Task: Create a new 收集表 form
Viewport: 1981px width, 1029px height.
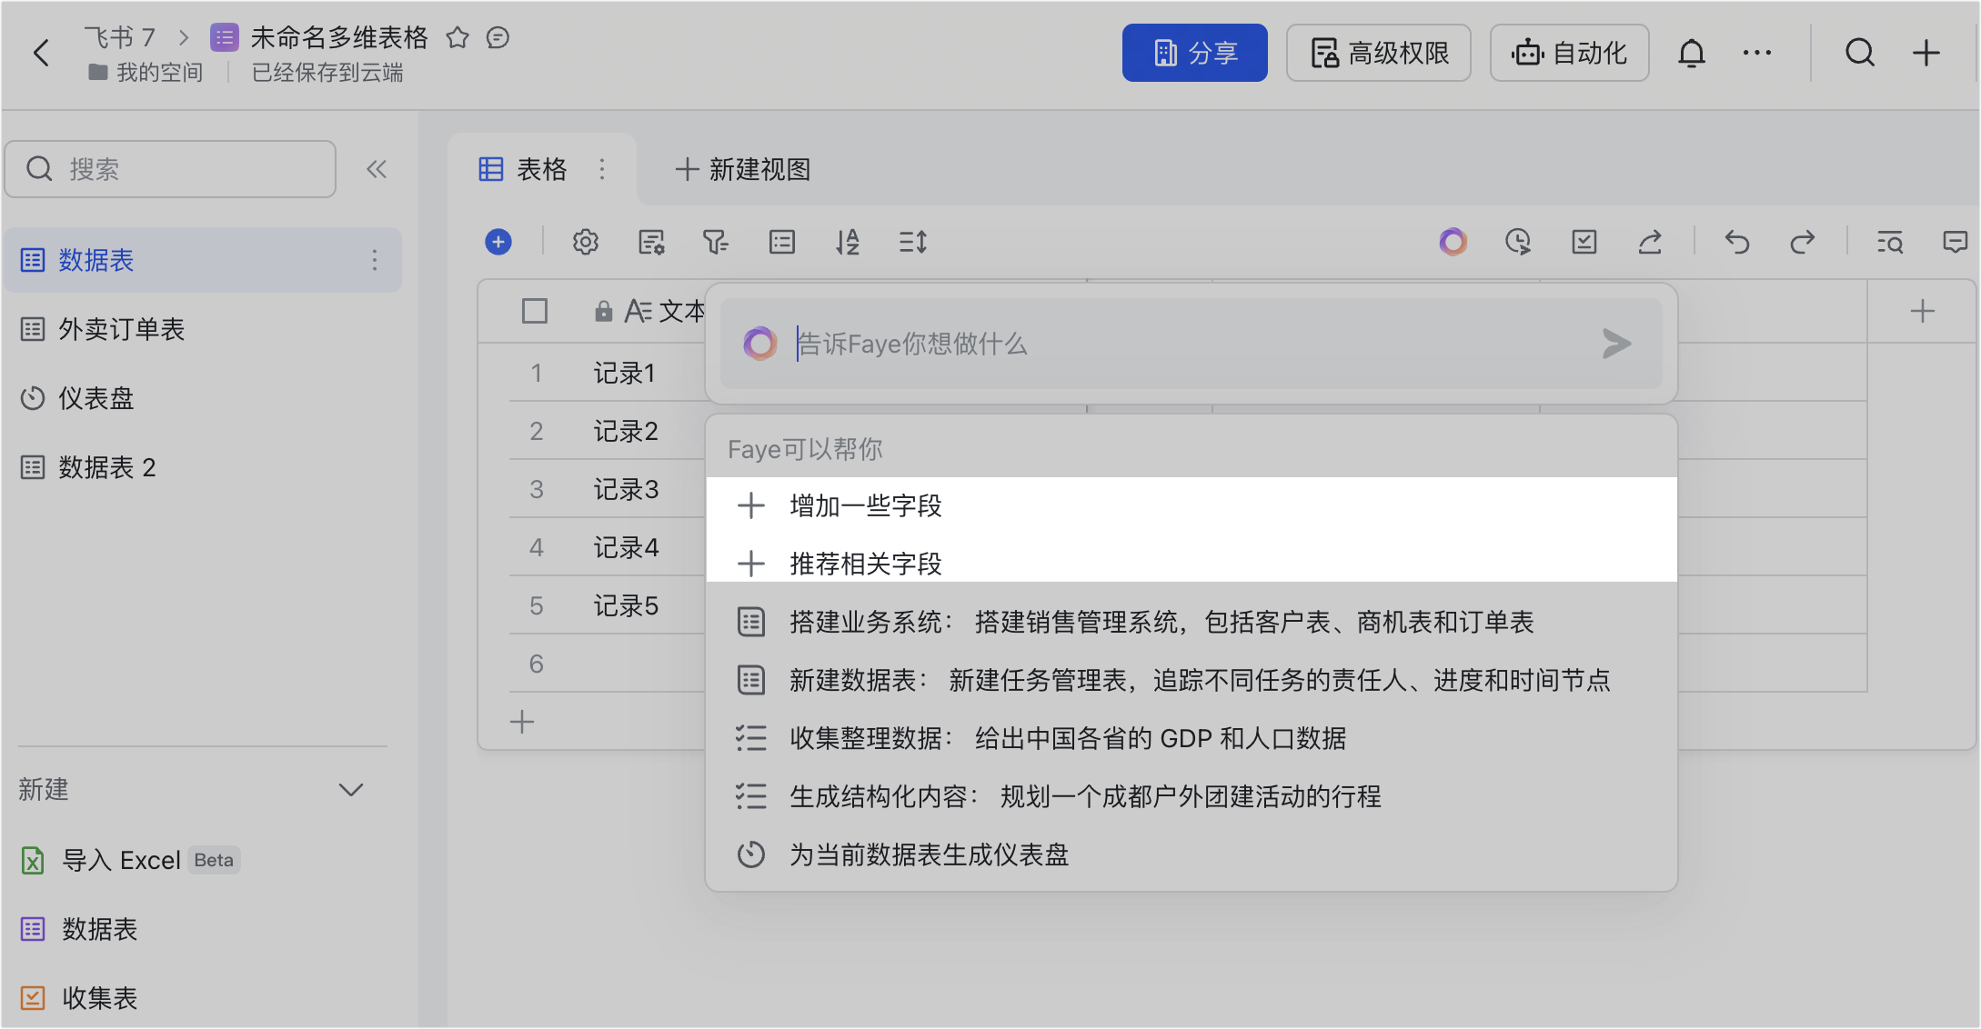Action: [x=79, y=998]
